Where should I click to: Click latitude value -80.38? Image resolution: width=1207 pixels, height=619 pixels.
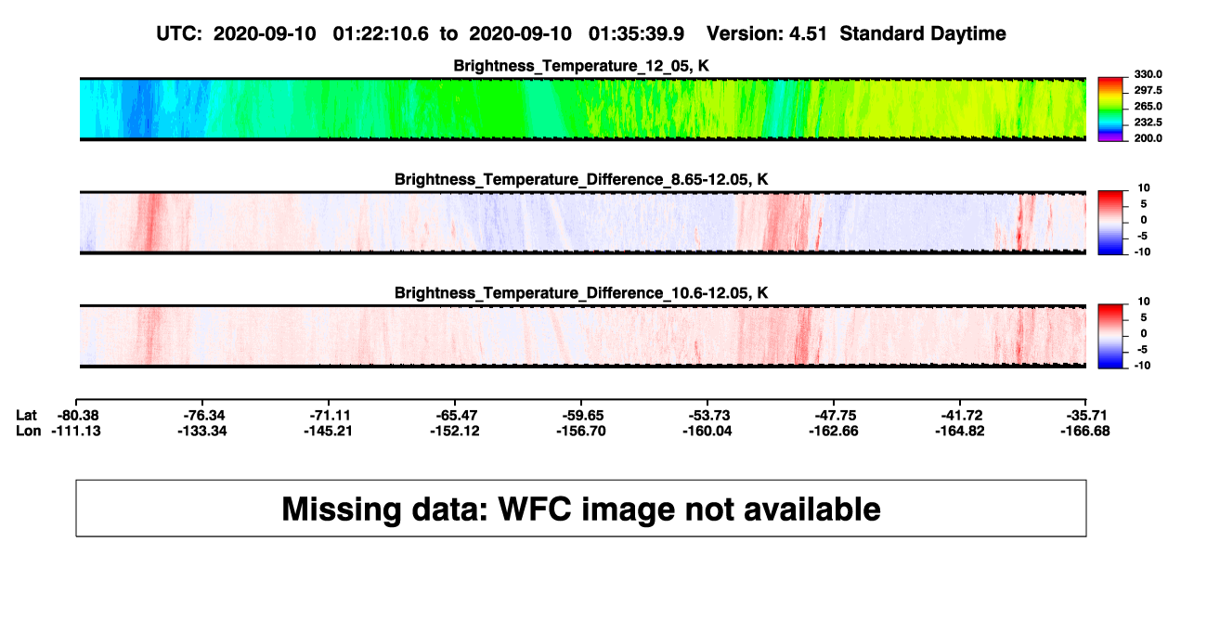coord(77,415)
